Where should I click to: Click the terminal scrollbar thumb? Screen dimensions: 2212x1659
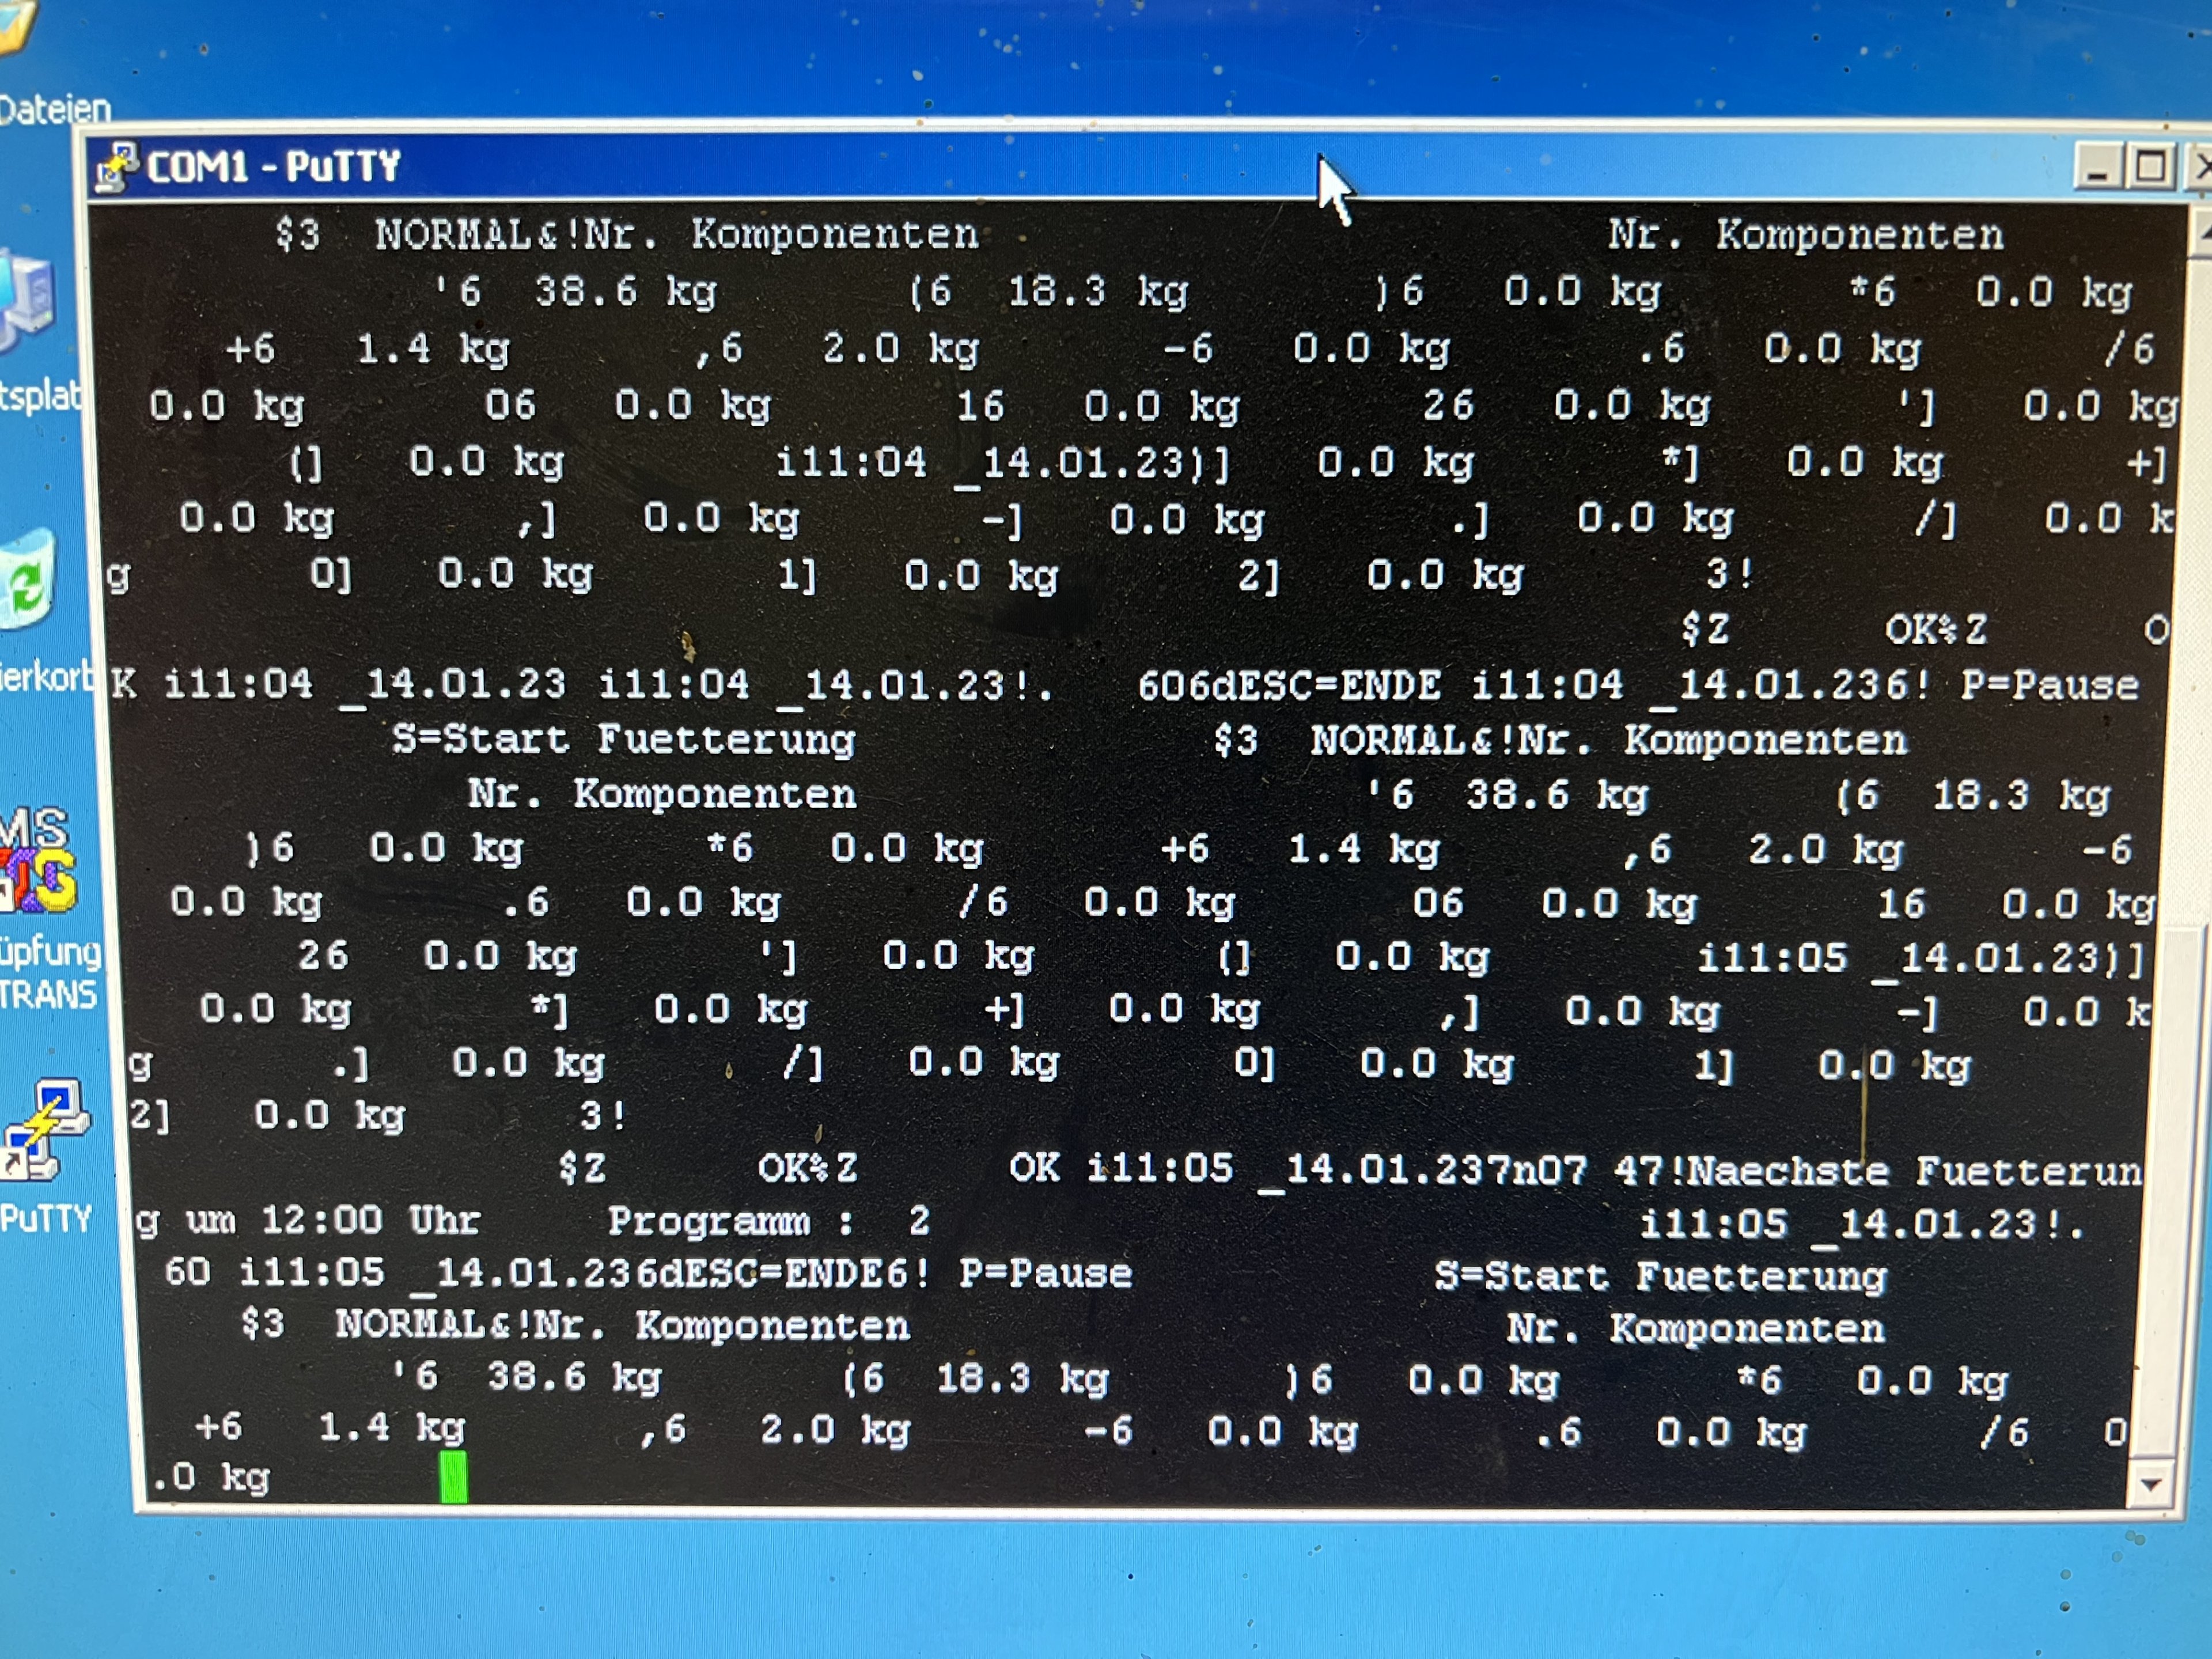tap(2170, 1190)
